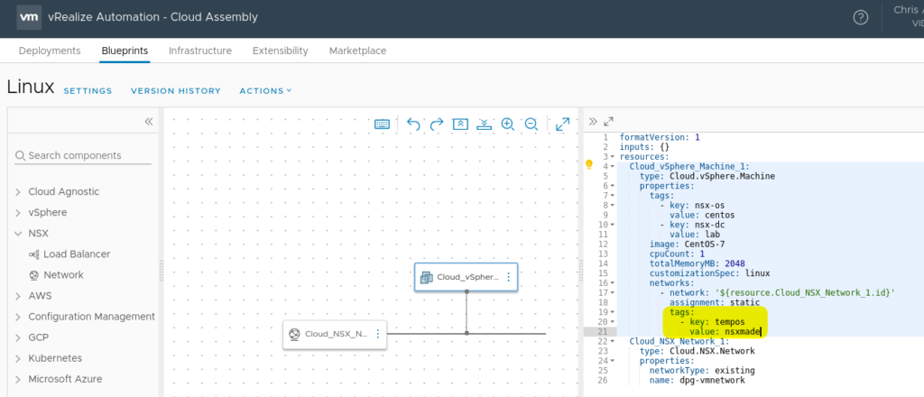Click the VMware vm logo icon
The image size is (924, 397).
point(29,17)
